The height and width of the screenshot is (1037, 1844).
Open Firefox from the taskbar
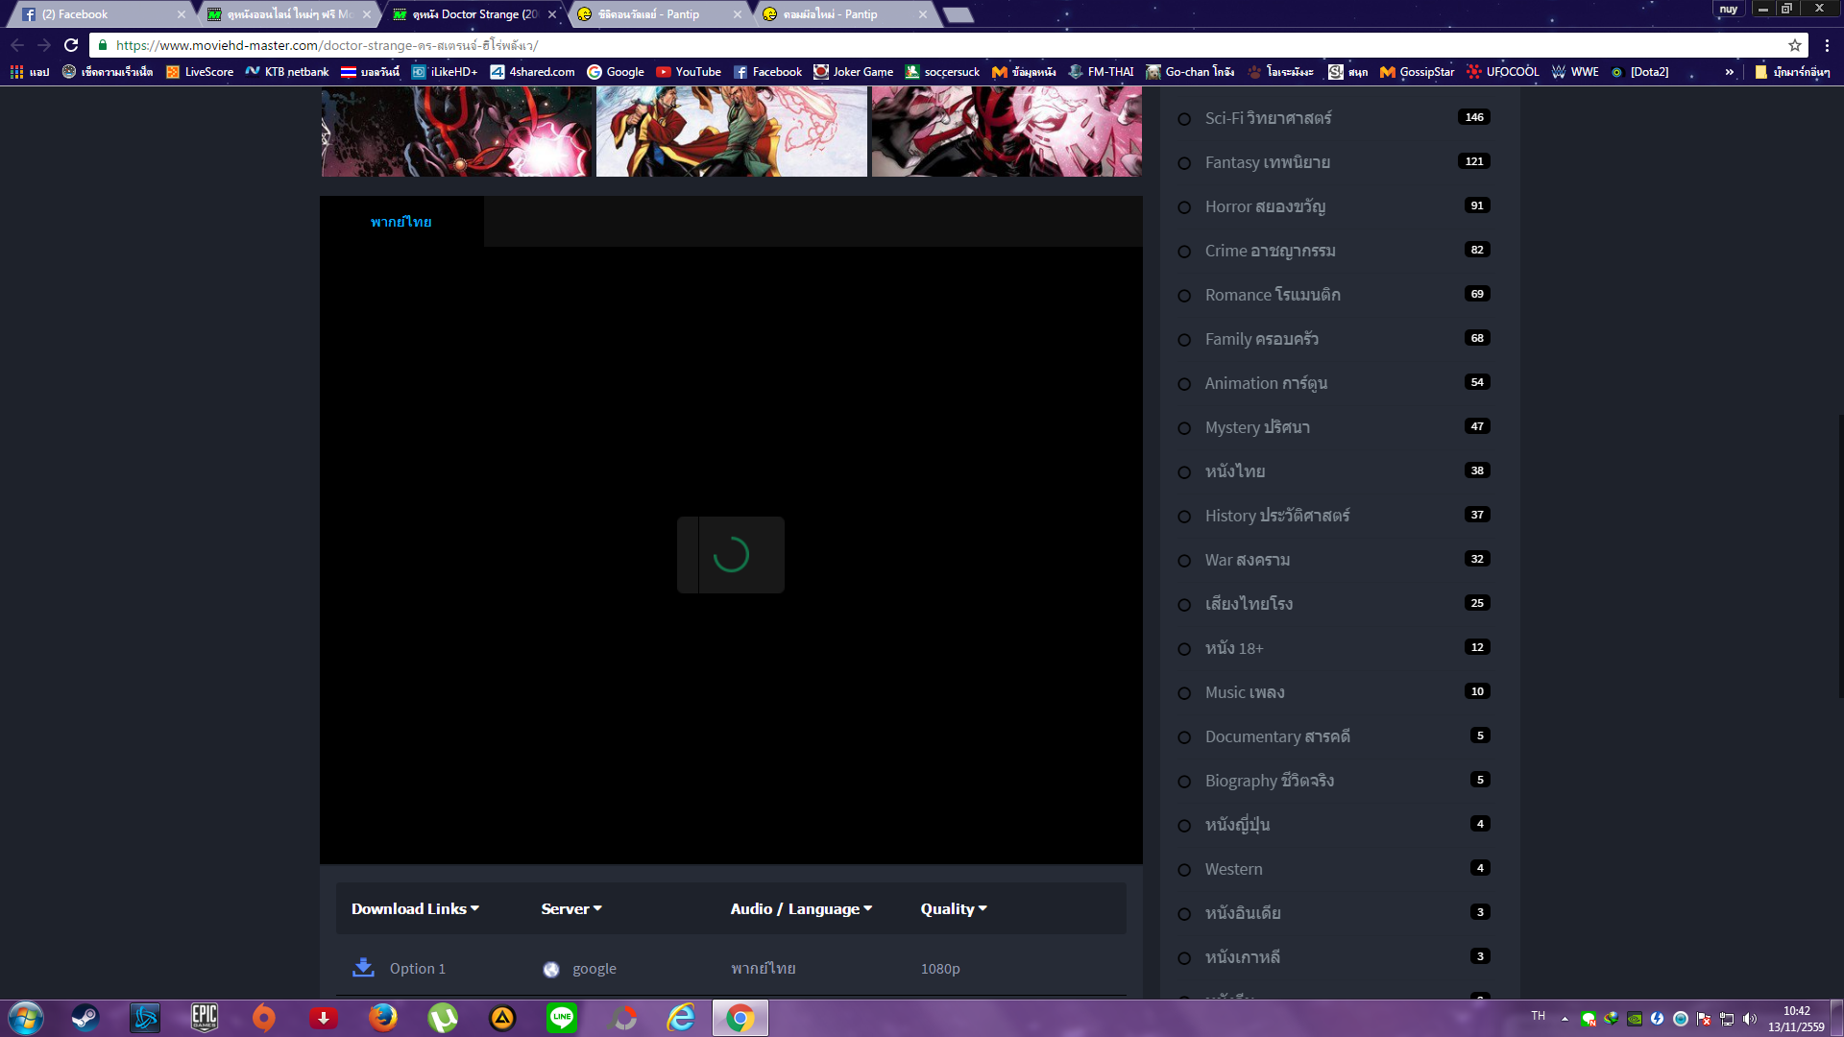coord(383,1018)
